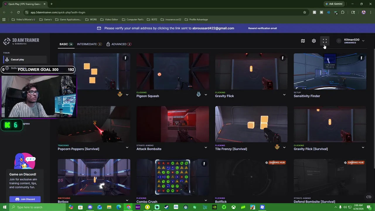This screenshot has height=211, width=375.
Task: Expand the Gravity Flick [Survival] chevron
Action: pos(363,147)
